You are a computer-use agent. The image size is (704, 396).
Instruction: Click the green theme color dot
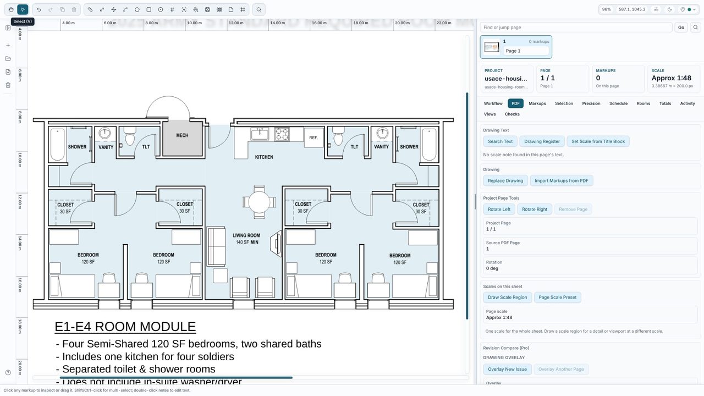click(x=689, y=9)
